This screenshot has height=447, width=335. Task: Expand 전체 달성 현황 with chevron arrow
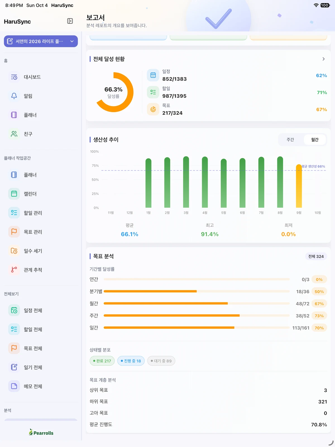pyautogui.click(x=324, y=59)
